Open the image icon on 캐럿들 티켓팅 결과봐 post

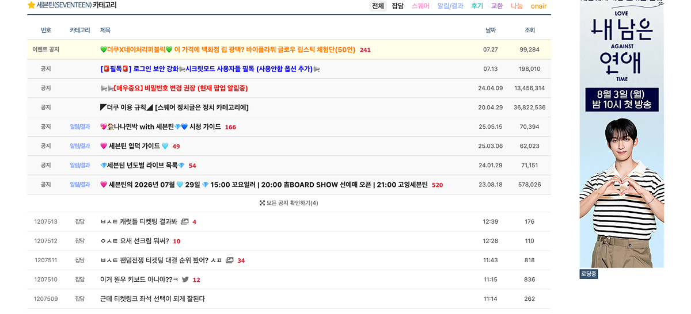pos(185,221)
